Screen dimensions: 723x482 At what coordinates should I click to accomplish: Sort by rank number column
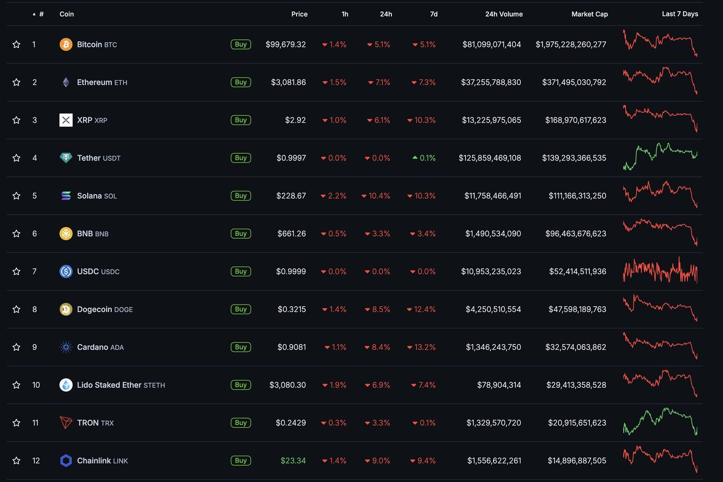[x=38, y=14]
